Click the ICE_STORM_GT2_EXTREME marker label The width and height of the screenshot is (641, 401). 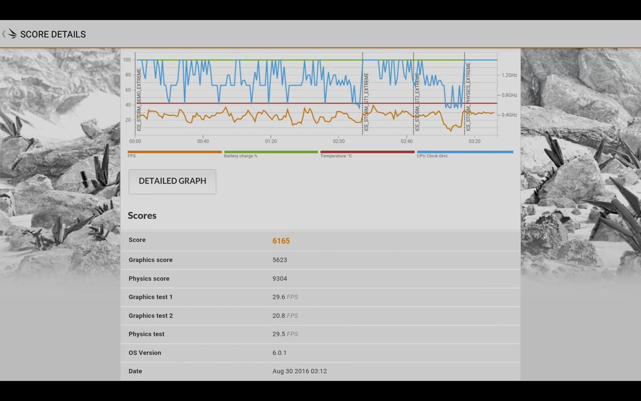click(x=418, y=102)
